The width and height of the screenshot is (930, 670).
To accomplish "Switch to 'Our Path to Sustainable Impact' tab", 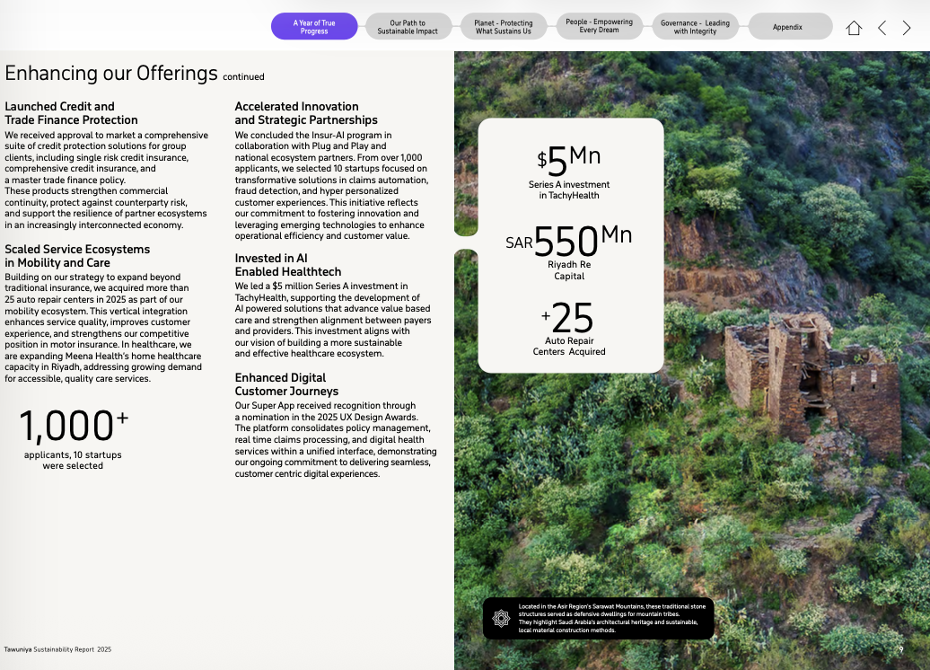I will (408, 27).
